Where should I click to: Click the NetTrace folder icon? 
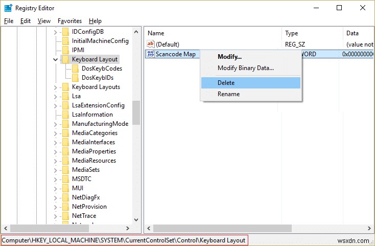65,216
